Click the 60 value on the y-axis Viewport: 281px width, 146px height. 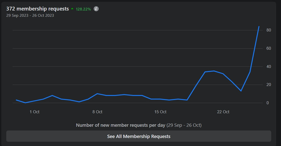coord(269,49)
